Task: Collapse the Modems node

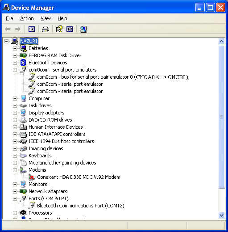Action: click(x=15, y=170)
